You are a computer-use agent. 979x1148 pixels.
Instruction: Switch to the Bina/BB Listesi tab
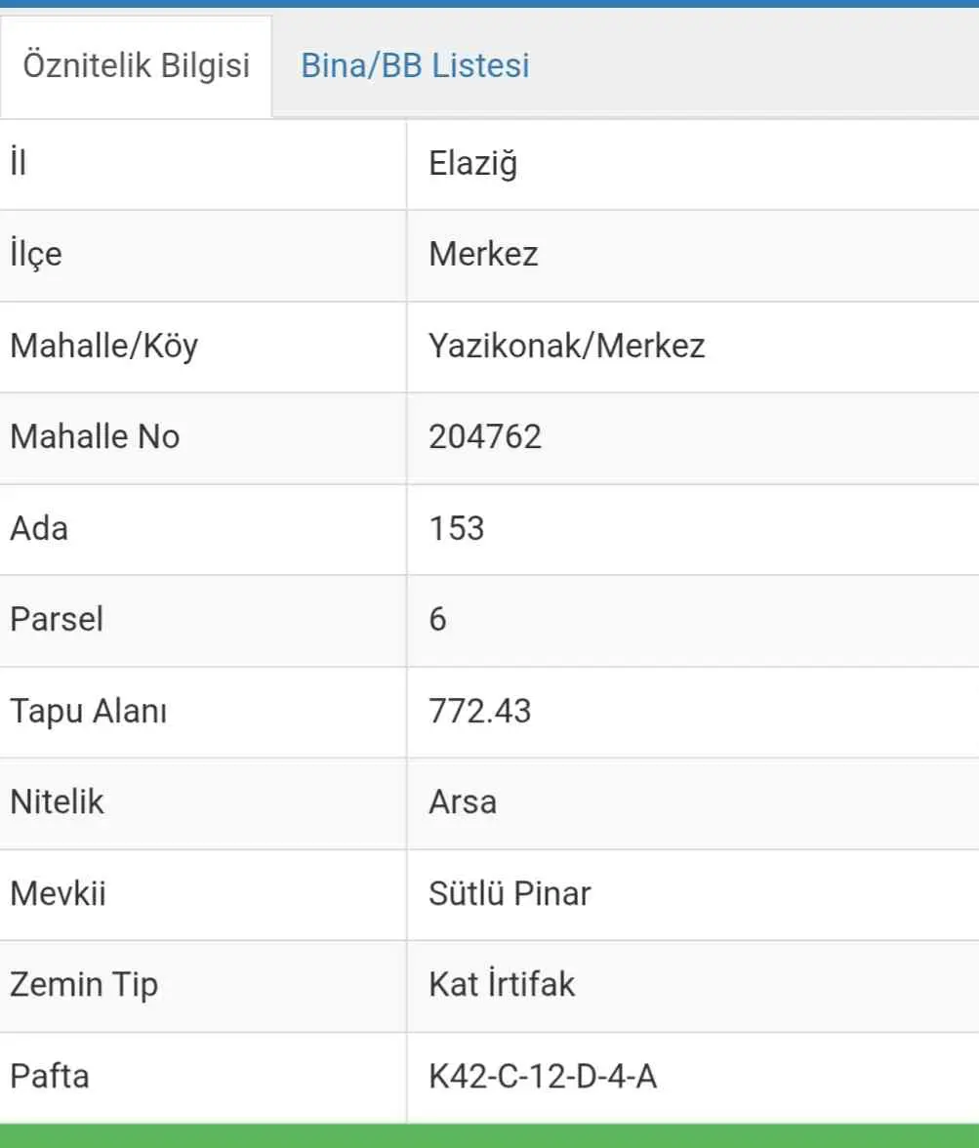(415, 65)
